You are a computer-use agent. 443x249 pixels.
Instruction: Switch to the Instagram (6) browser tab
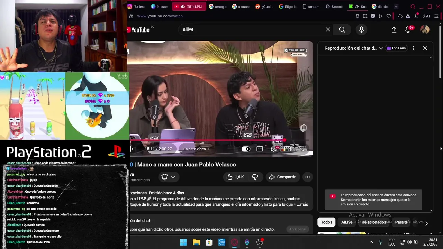[x=136, y=7]
